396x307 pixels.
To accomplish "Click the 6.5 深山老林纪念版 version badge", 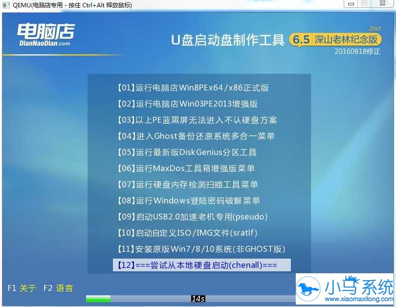I will 335,40.
